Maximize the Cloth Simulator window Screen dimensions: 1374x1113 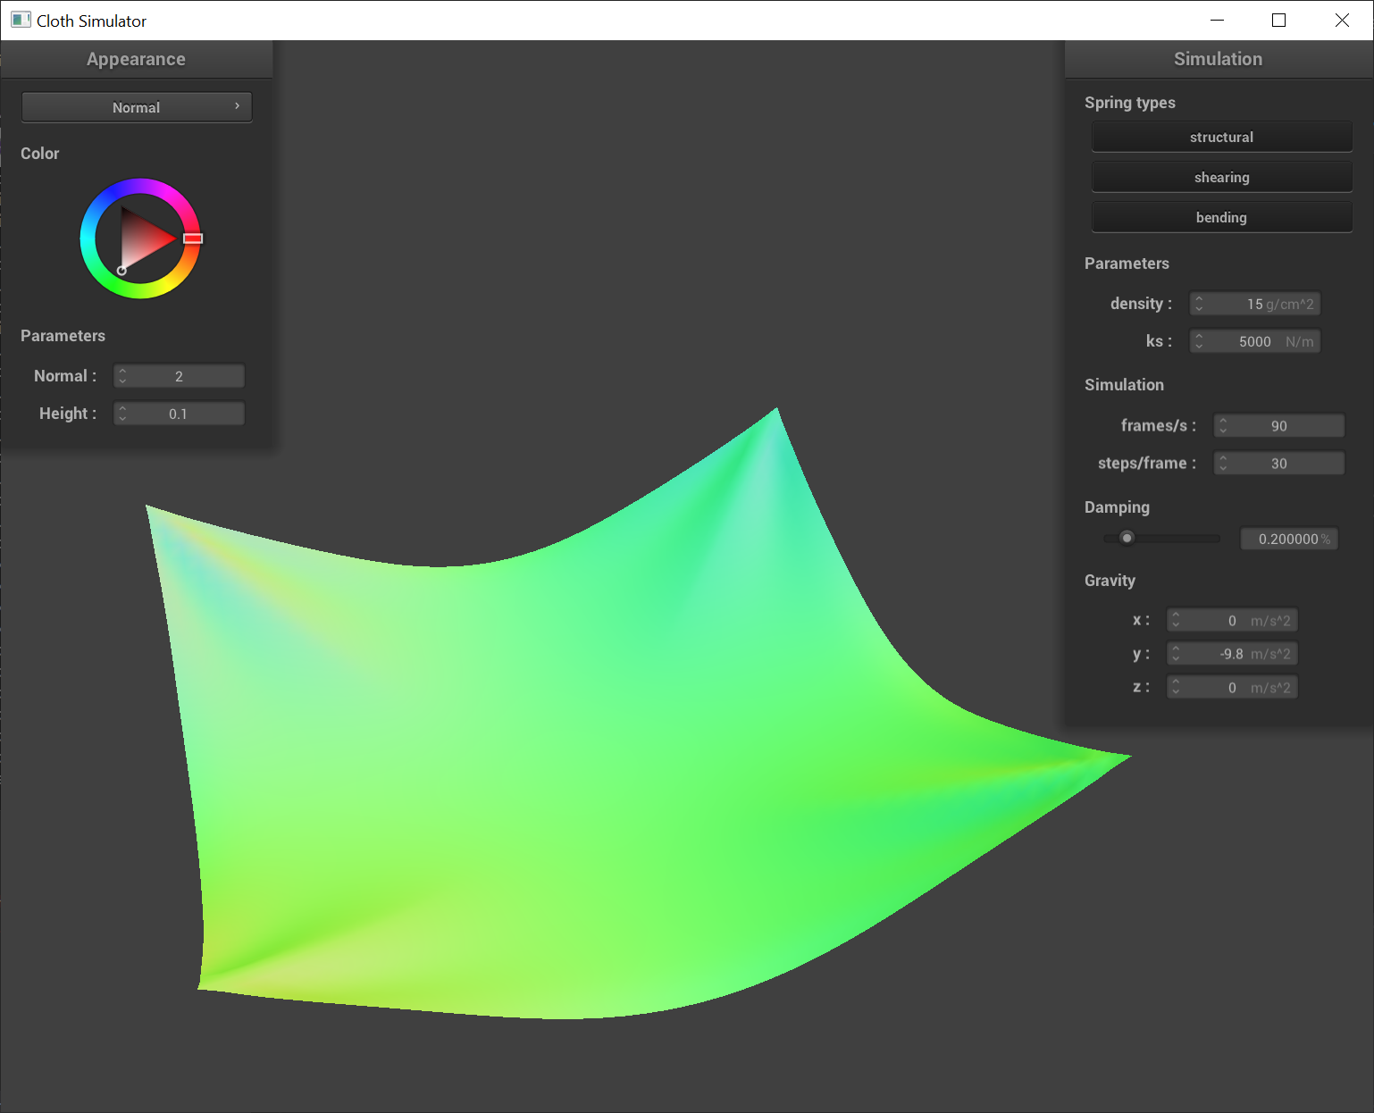pos(1278,20)
